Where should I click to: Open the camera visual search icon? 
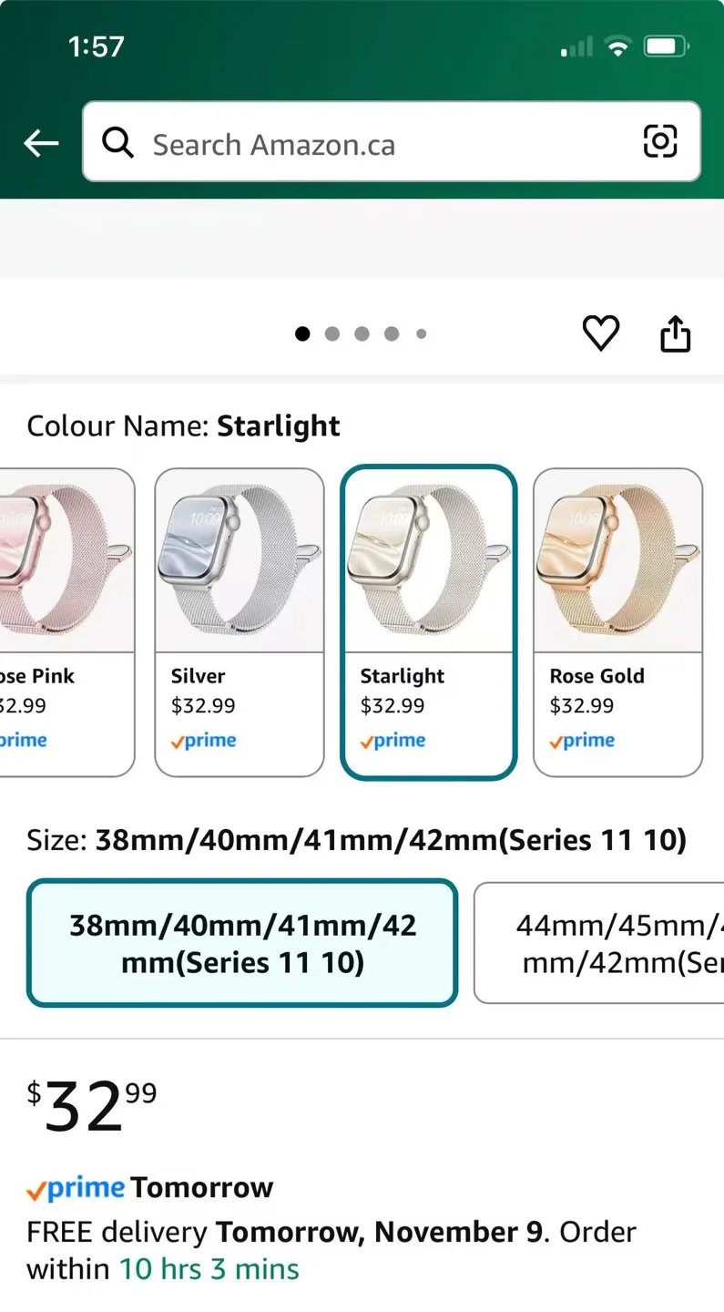[x=659, y=141]
